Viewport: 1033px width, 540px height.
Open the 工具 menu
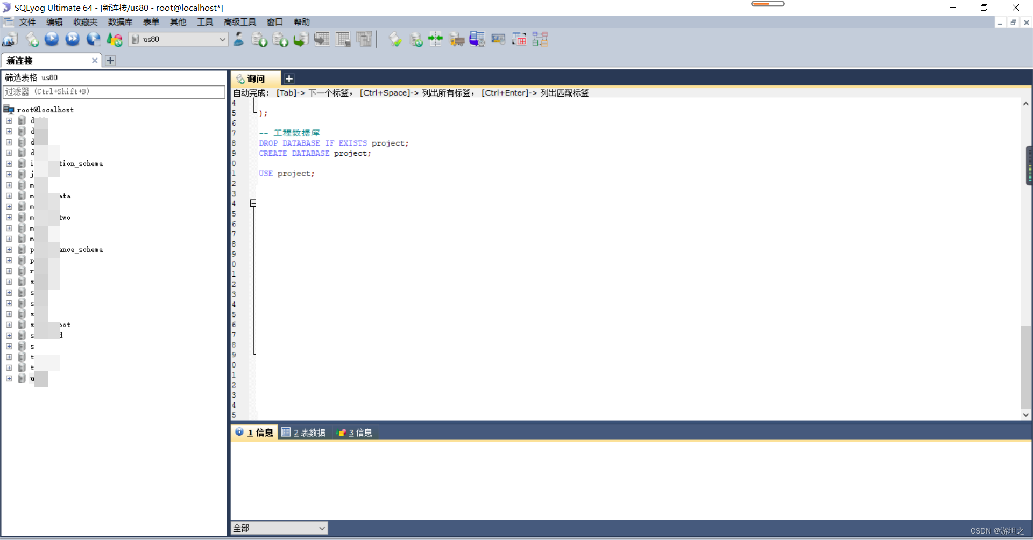tap(205, 22)
